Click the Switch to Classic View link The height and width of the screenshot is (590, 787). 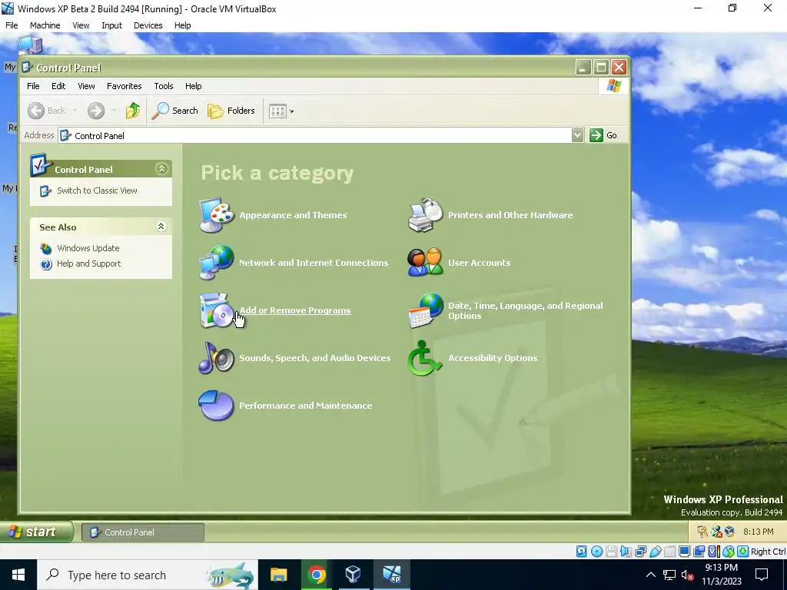pyautogui.click(x=97, y=191)
